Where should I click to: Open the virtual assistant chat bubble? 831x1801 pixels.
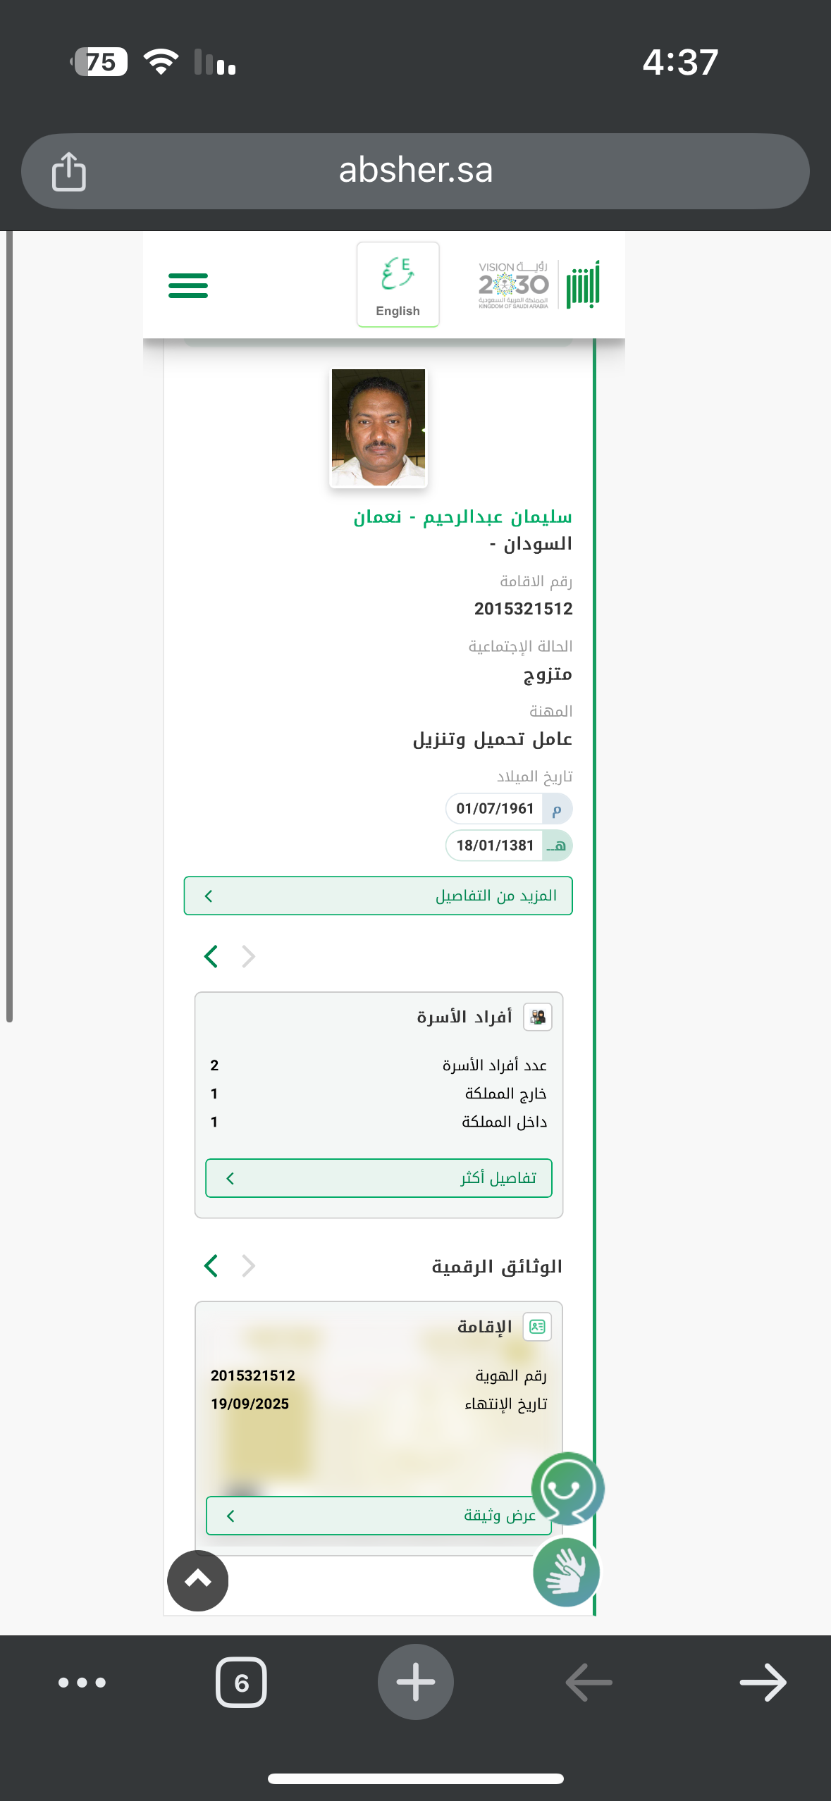coord(567,1488)
